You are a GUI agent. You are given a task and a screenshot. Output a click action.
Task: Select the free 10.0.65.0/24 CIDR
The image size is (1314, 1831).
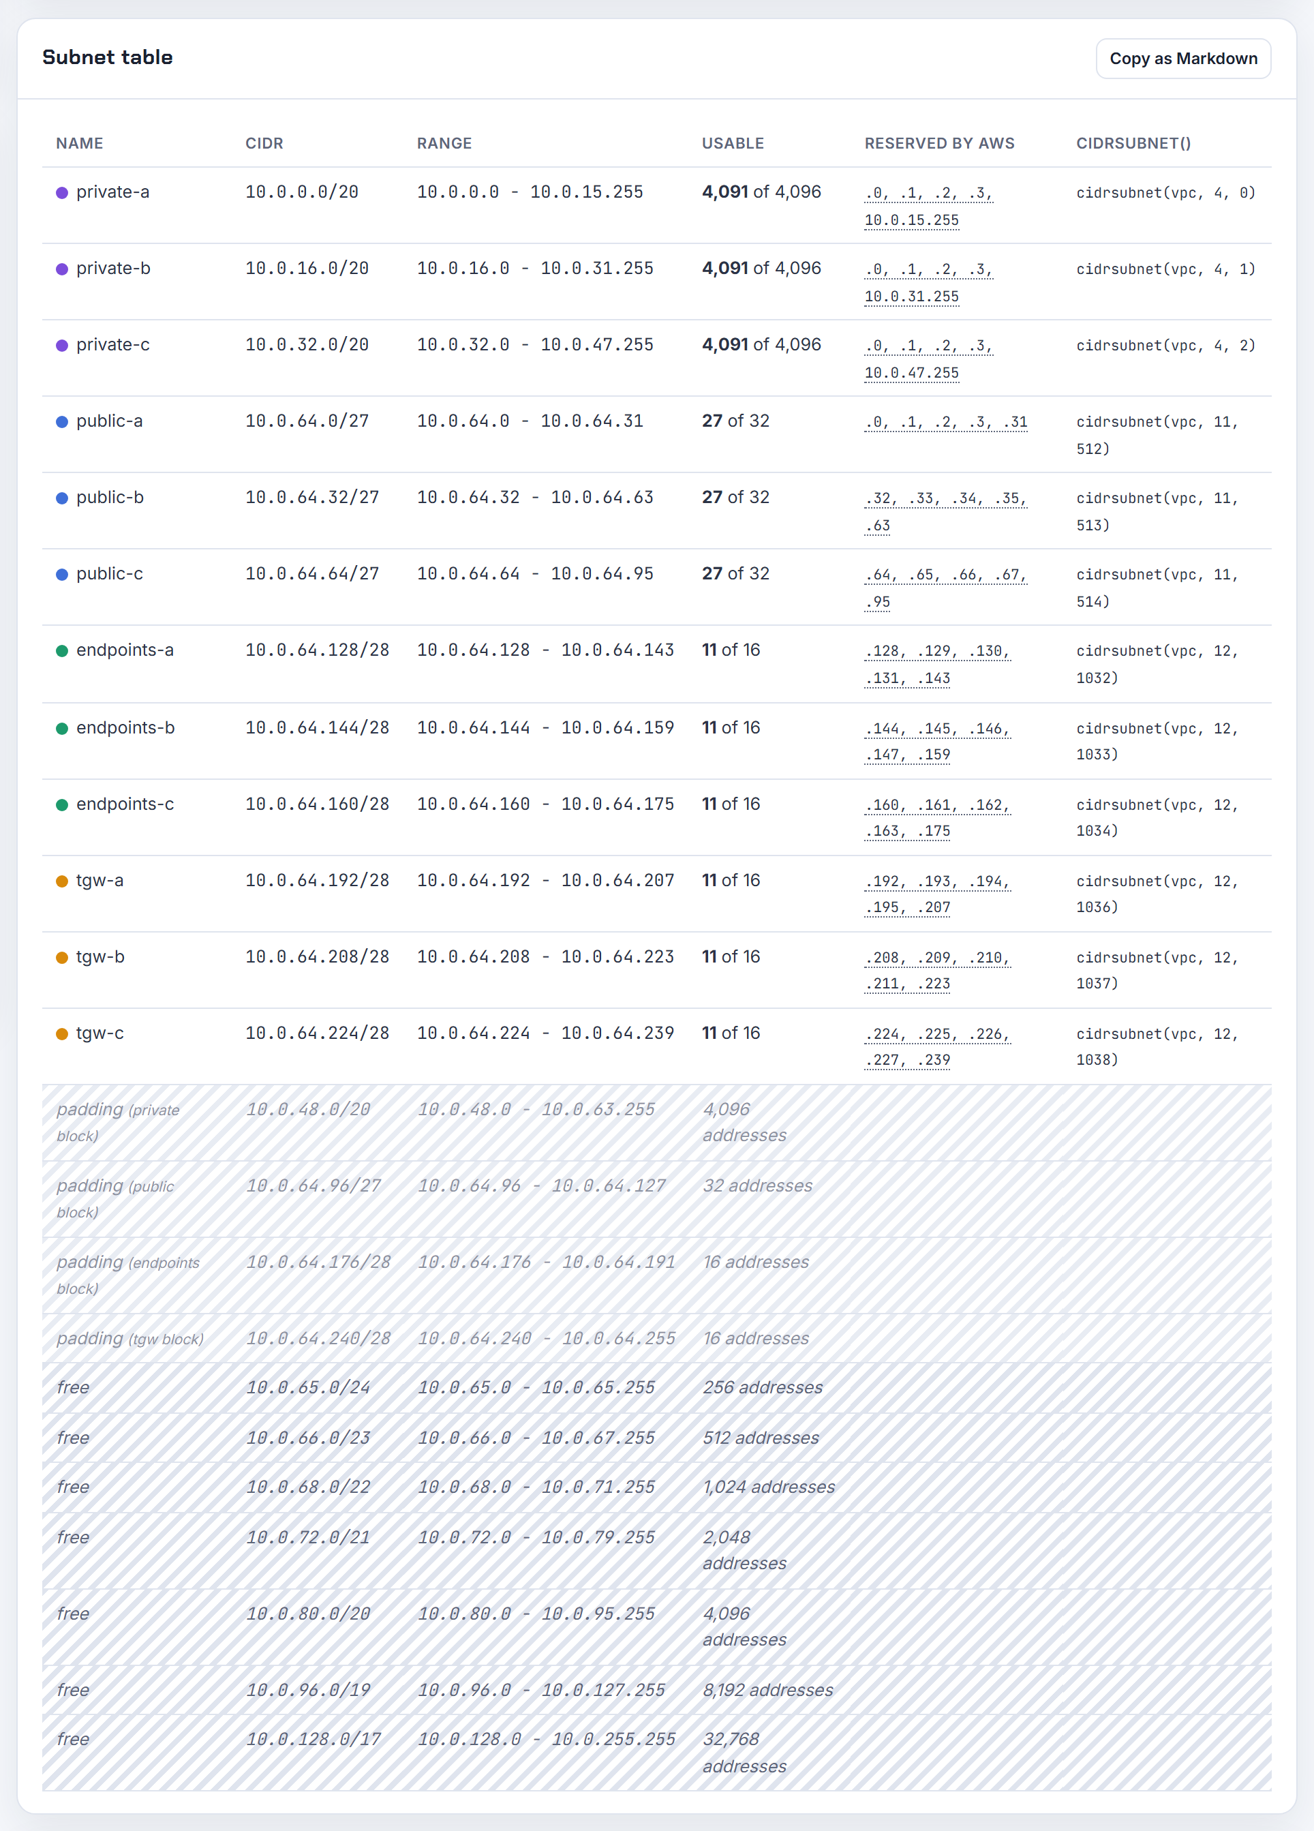coord(307,1388)
